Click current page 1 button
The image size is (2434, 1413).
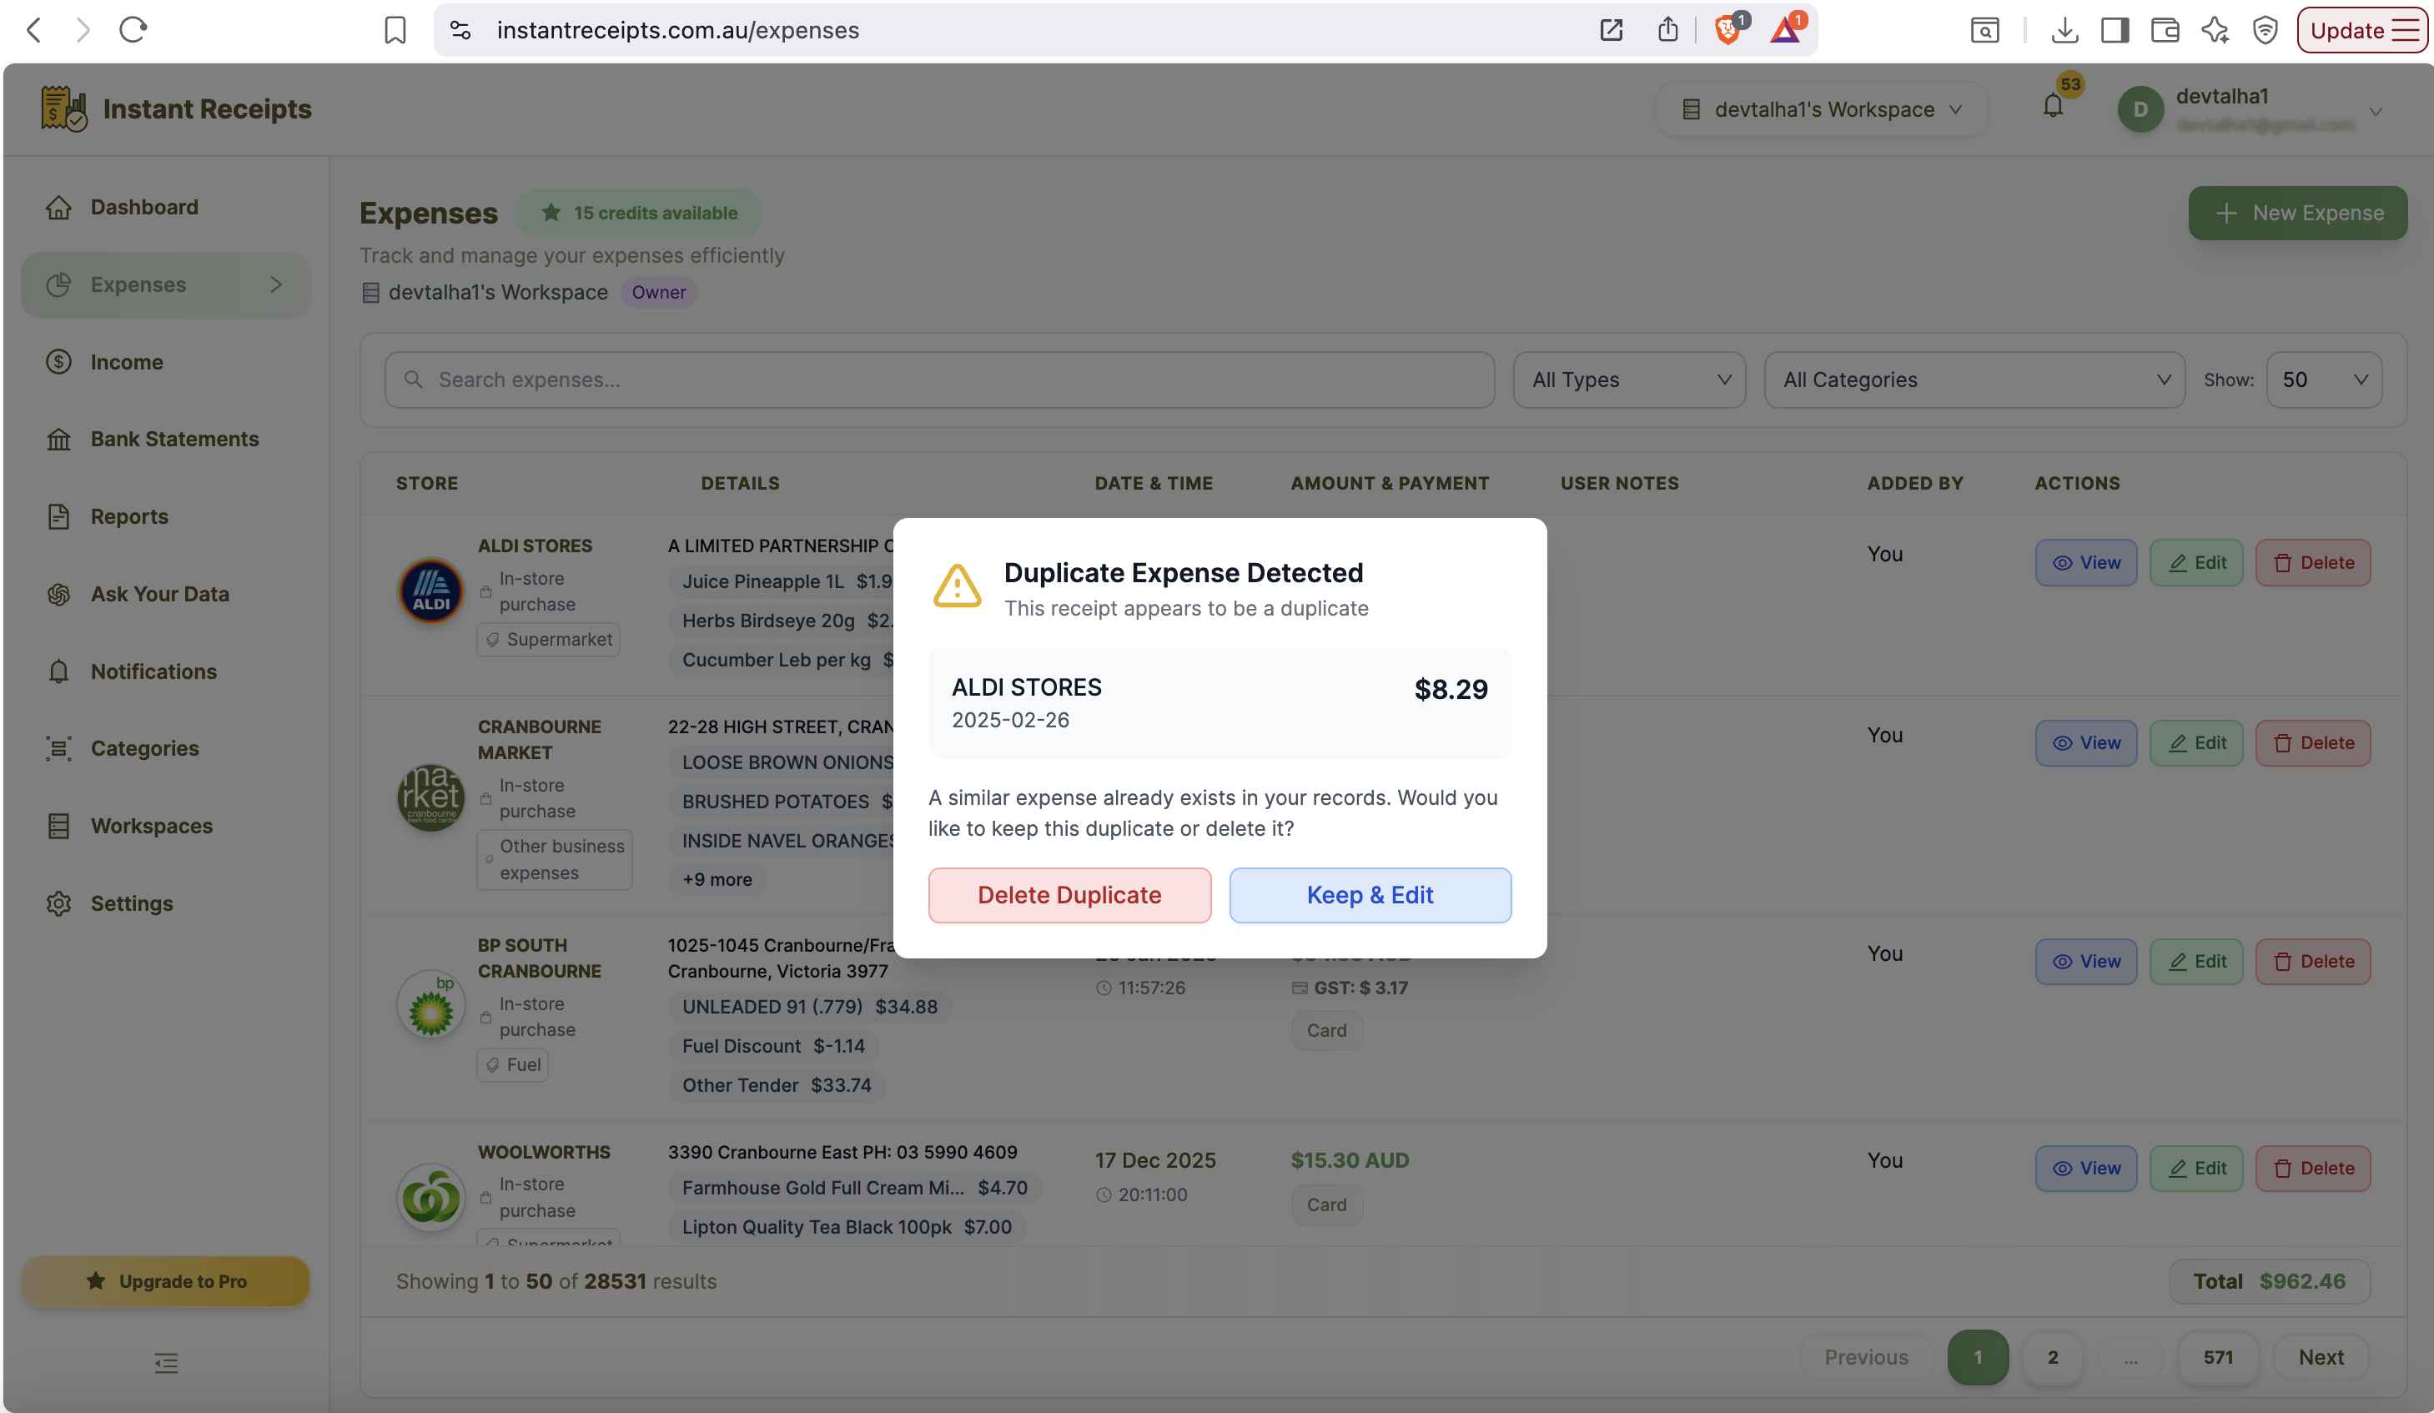point(1977,1357)
